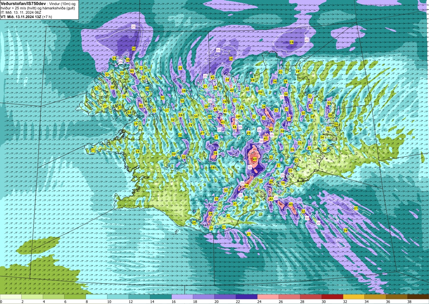Click the 'IT: Mið. 13. 11. 2024 06Z' line
The width and height of the screenshot is (429, 304).
coord(21,12)
